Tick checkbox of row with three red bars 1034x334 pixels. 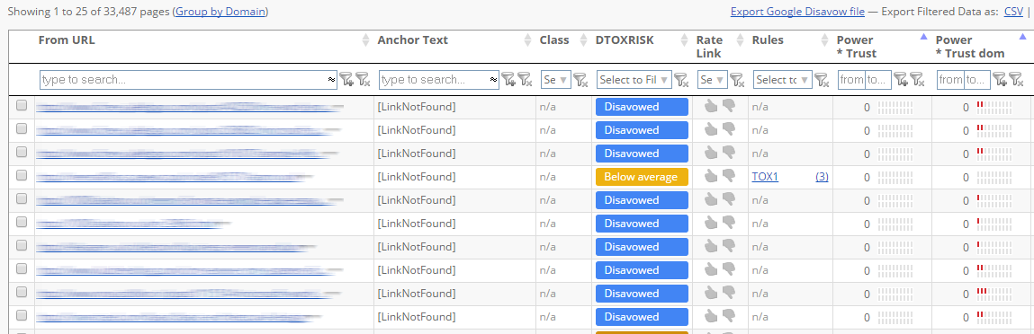point(22,292)
